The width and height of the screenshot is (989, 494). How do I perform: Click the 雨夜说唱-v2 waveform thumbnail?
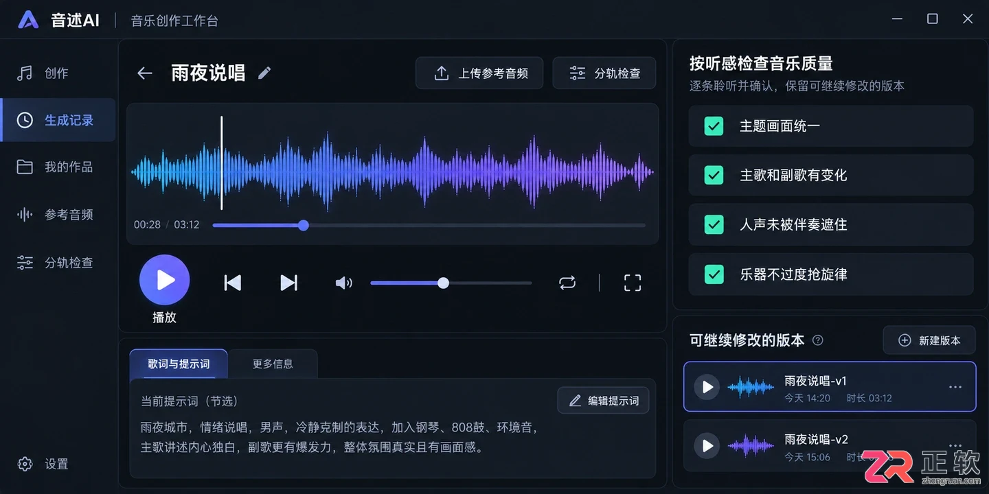(x=751, y=446)
